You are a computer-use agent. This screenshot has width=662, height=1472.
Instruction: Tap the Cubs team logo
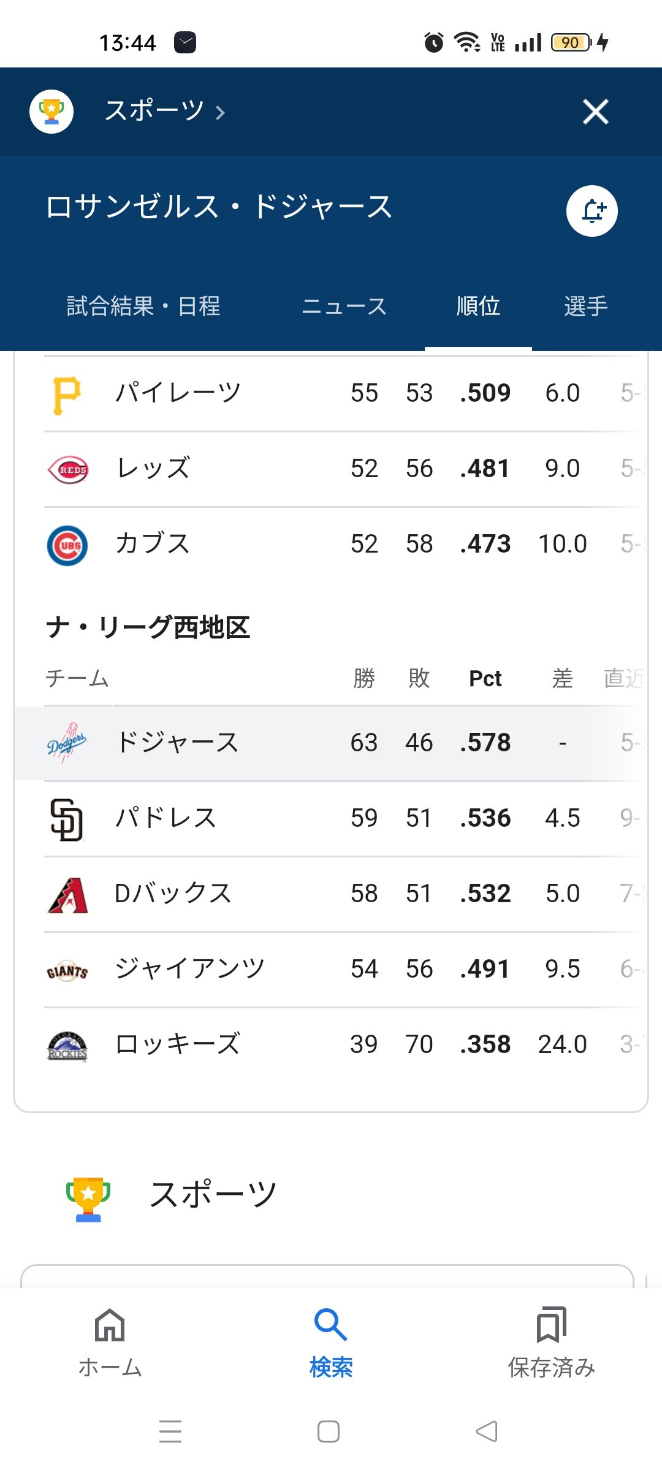[x=67, y=545]
